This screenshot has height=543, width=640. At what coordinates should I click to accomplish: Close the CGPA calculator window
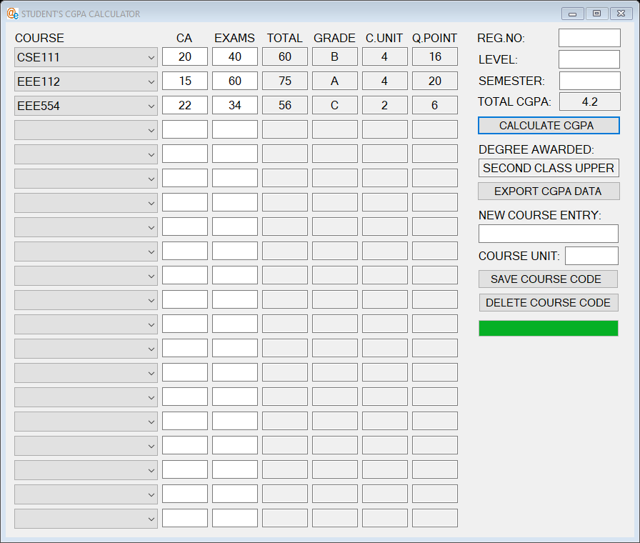click(621, 14)
